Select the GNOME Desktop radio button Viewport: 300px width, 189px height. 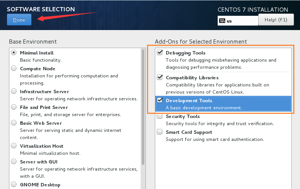[x=14, y=184]
